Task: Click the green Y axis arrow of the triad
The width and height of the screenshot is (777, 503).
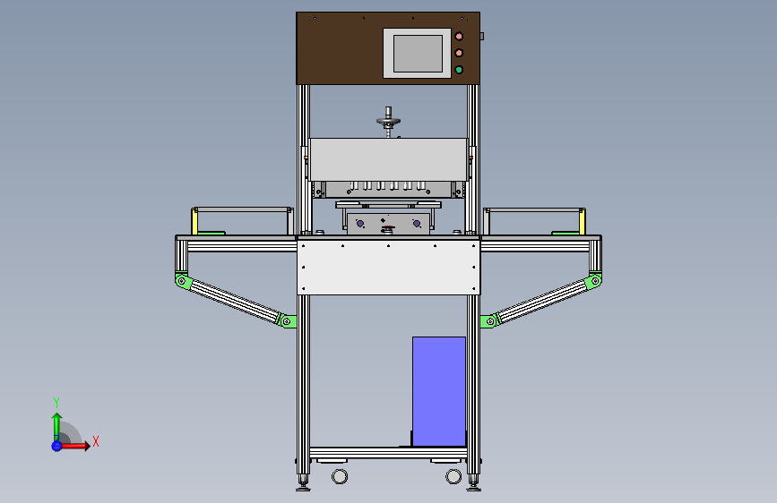Action: 57,426
